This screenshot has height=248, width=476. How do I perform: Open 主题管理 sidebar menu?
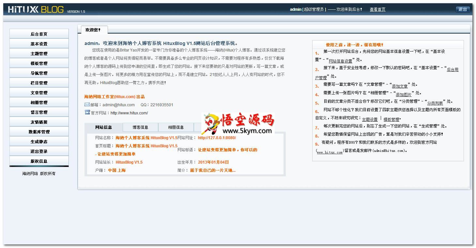click(39, 53)
